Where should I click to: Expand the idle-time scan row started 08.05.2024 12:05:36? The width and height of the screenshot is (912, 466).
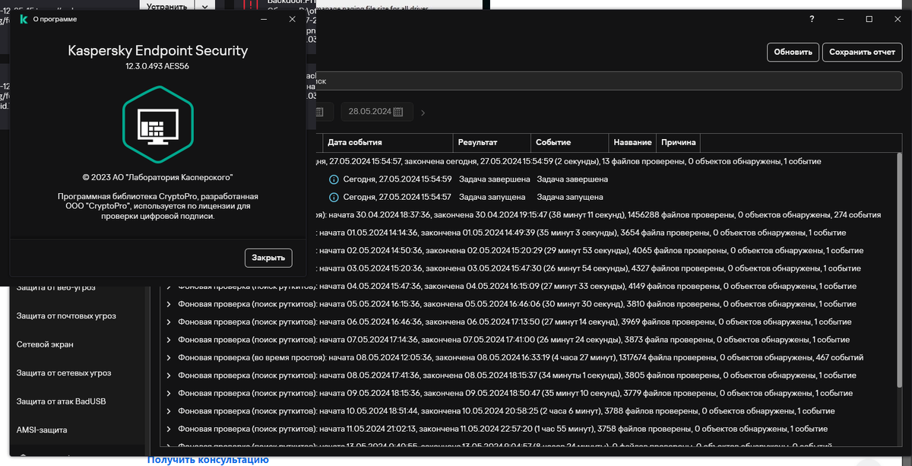pyautogui.click(x=169, y=358)
